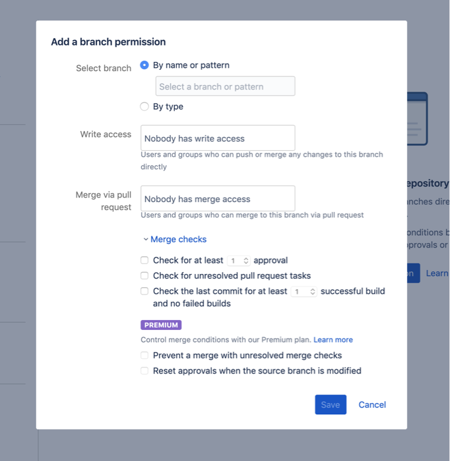Collapse the Merge checks section

tap(178, 239)
